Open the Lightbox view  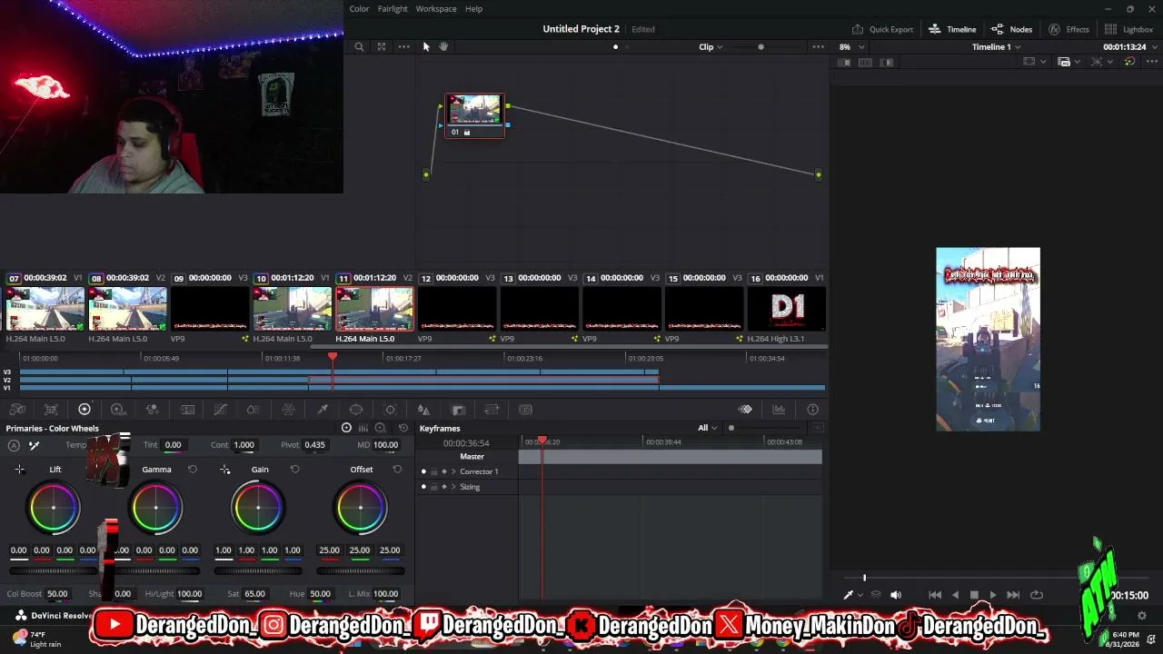tap(1128, 29)
